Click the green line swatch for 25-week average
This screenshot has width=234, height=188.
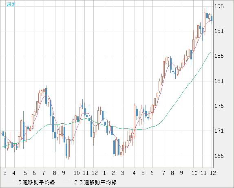(66, 182)
